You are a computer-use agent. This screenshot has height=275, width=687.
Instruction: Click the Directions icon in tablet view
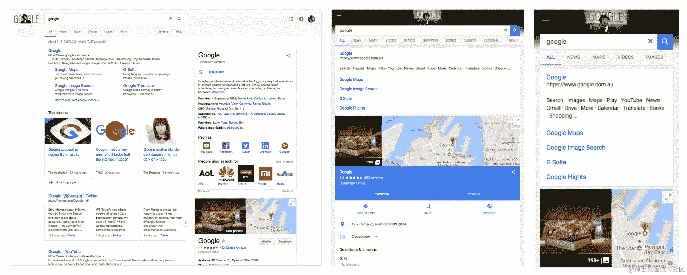[366, 206]
